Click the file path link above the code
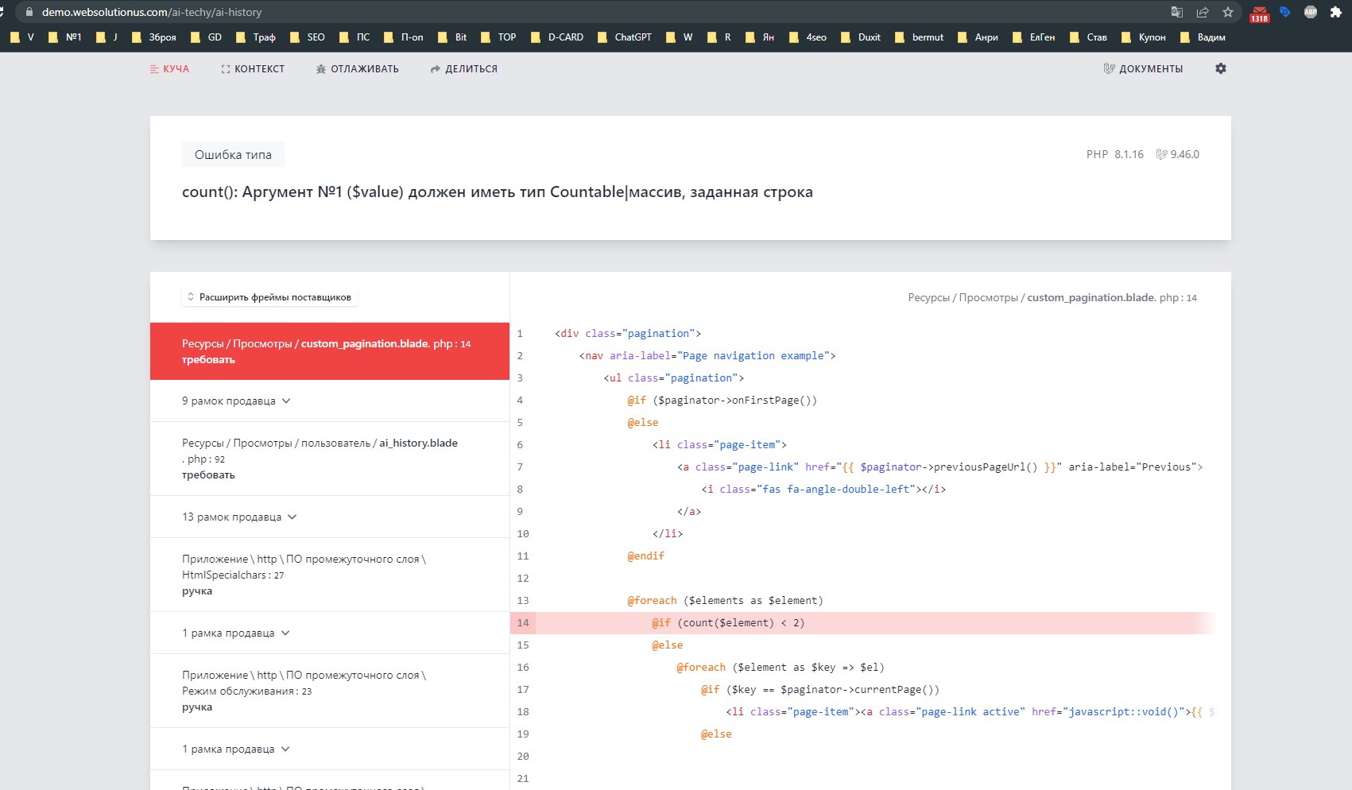Image resolution: width=1352 pixels, height=790 pixels. (1052, 298)
